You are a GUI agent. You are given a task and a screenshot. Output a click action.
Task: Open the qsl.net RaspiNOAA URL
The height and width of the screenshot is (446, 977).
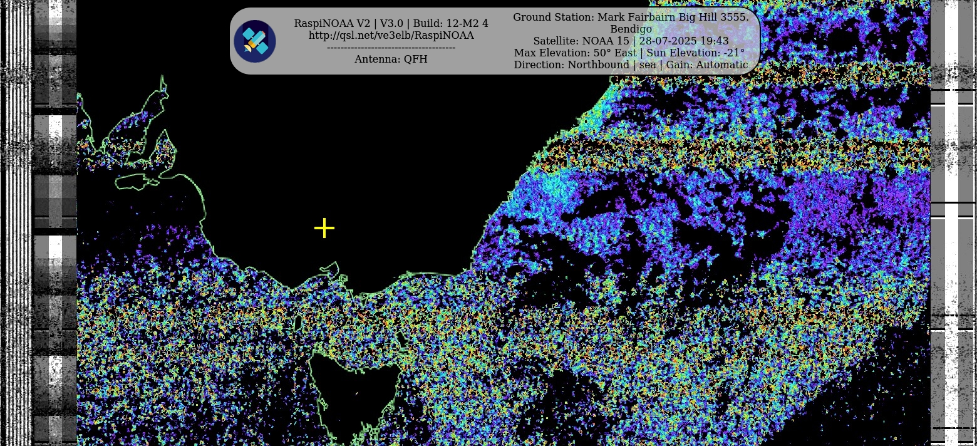[x=391, y=36]
